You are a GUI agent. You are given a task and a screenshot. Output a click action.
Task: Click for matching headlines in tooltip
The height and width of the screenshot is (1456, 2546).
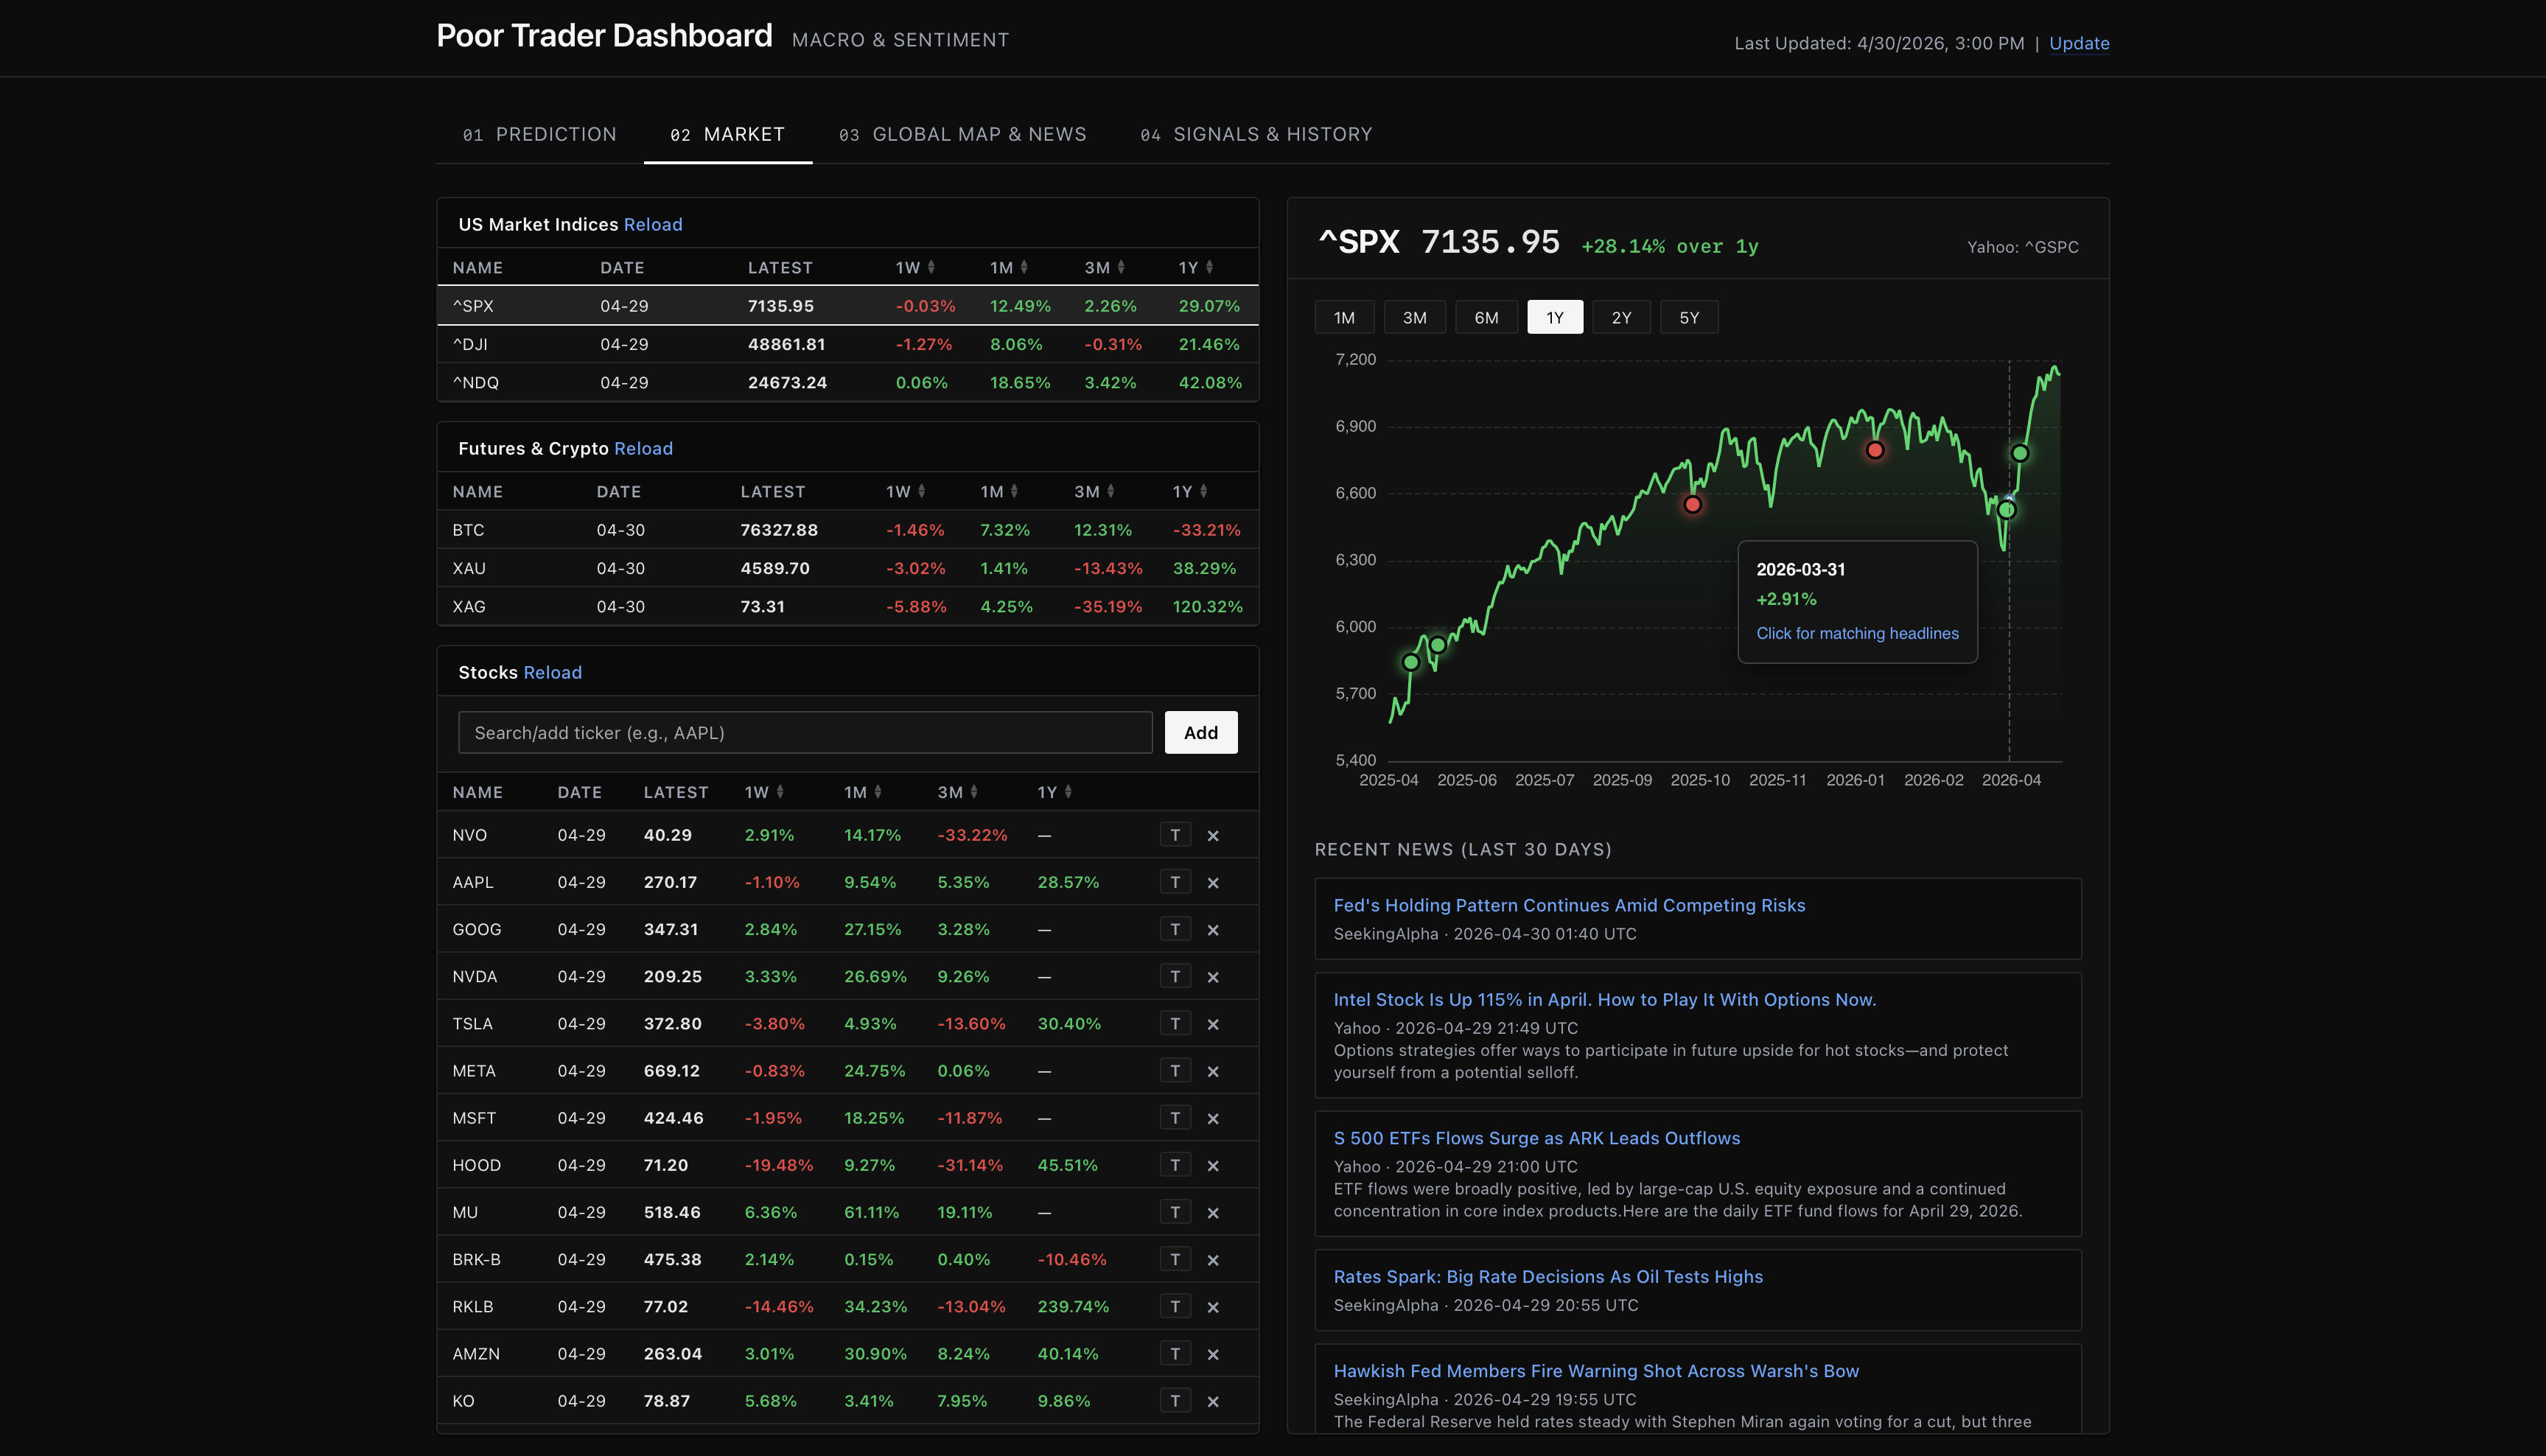coord(1857,633)
